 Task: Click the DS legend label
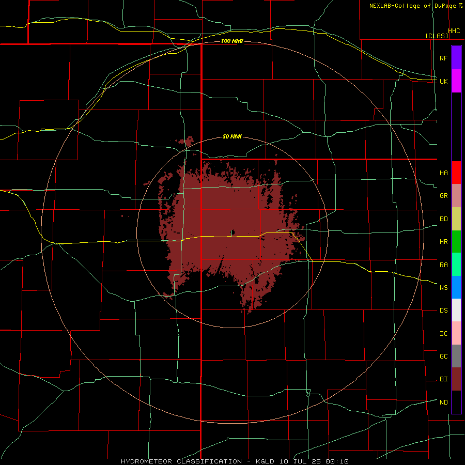tap(443, 311)
